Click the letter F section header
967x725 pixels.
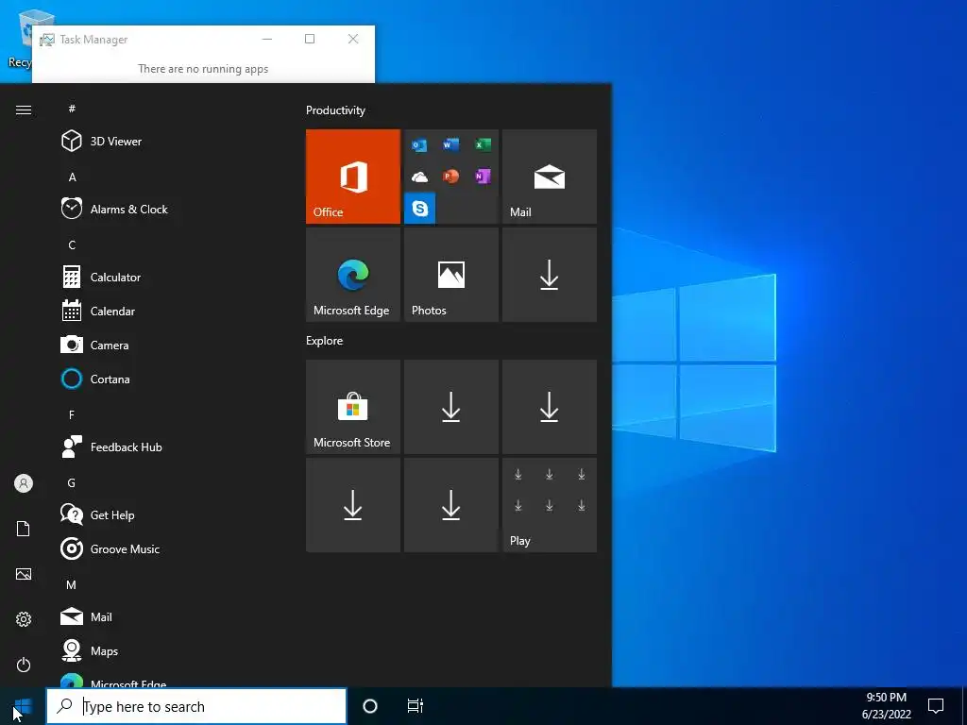tap(72, 415)
